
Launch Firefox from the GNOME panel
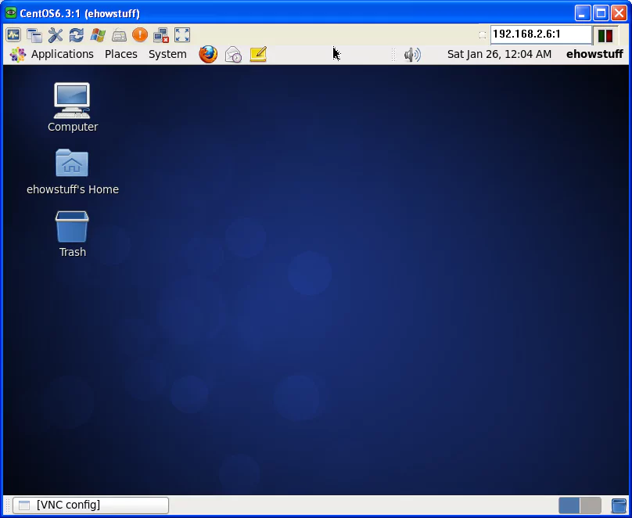[x=208, y=54]
